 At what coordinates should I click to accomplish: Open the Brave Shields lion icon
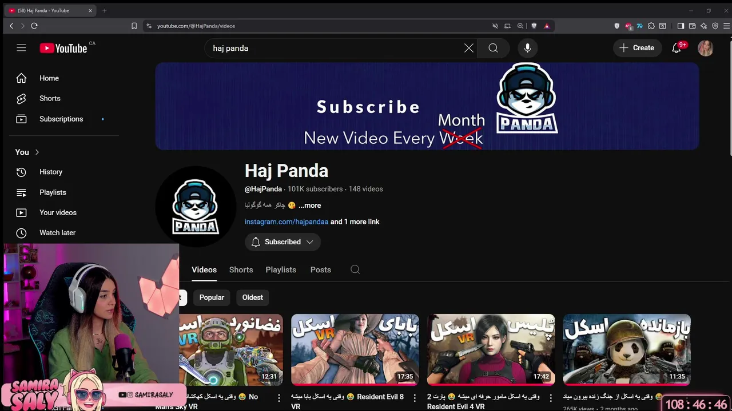pyautogui.click(x=534, y=26)
